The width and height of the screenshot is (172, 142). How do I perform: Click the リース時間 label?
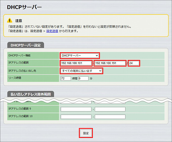click(15, 78)
